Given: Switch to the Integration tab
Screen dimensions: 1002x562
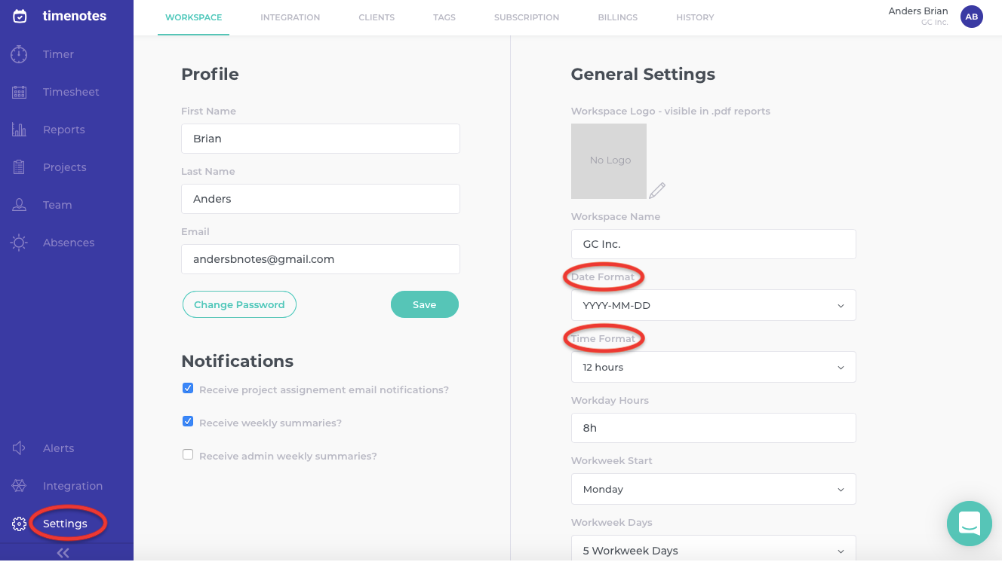Looking at the screenshot, I should coord(290,17).
